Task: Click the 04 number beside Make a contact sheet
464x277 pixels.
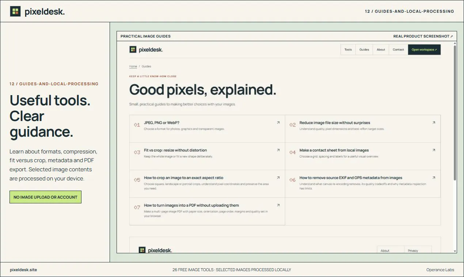Action: pyautogui.click(x=293, y=152)
